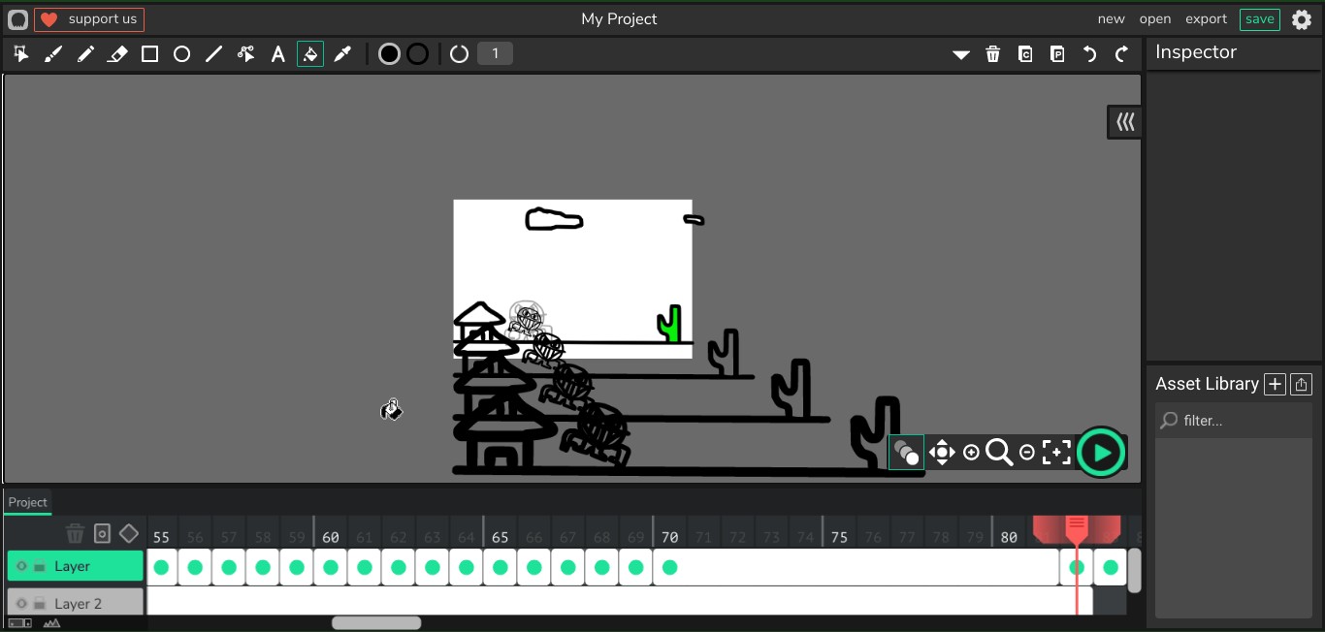
Task: Switch to the Project tab
Action: click(x=28, y=502)
